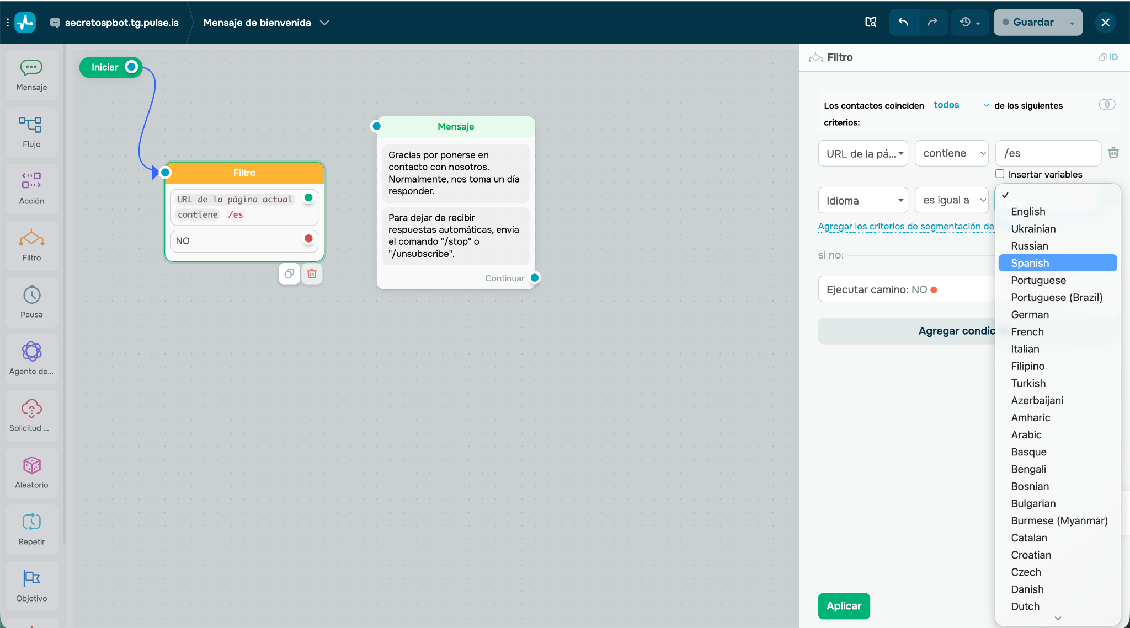Choose English in the language list
1130x628 pixels.
point(1058,212)
